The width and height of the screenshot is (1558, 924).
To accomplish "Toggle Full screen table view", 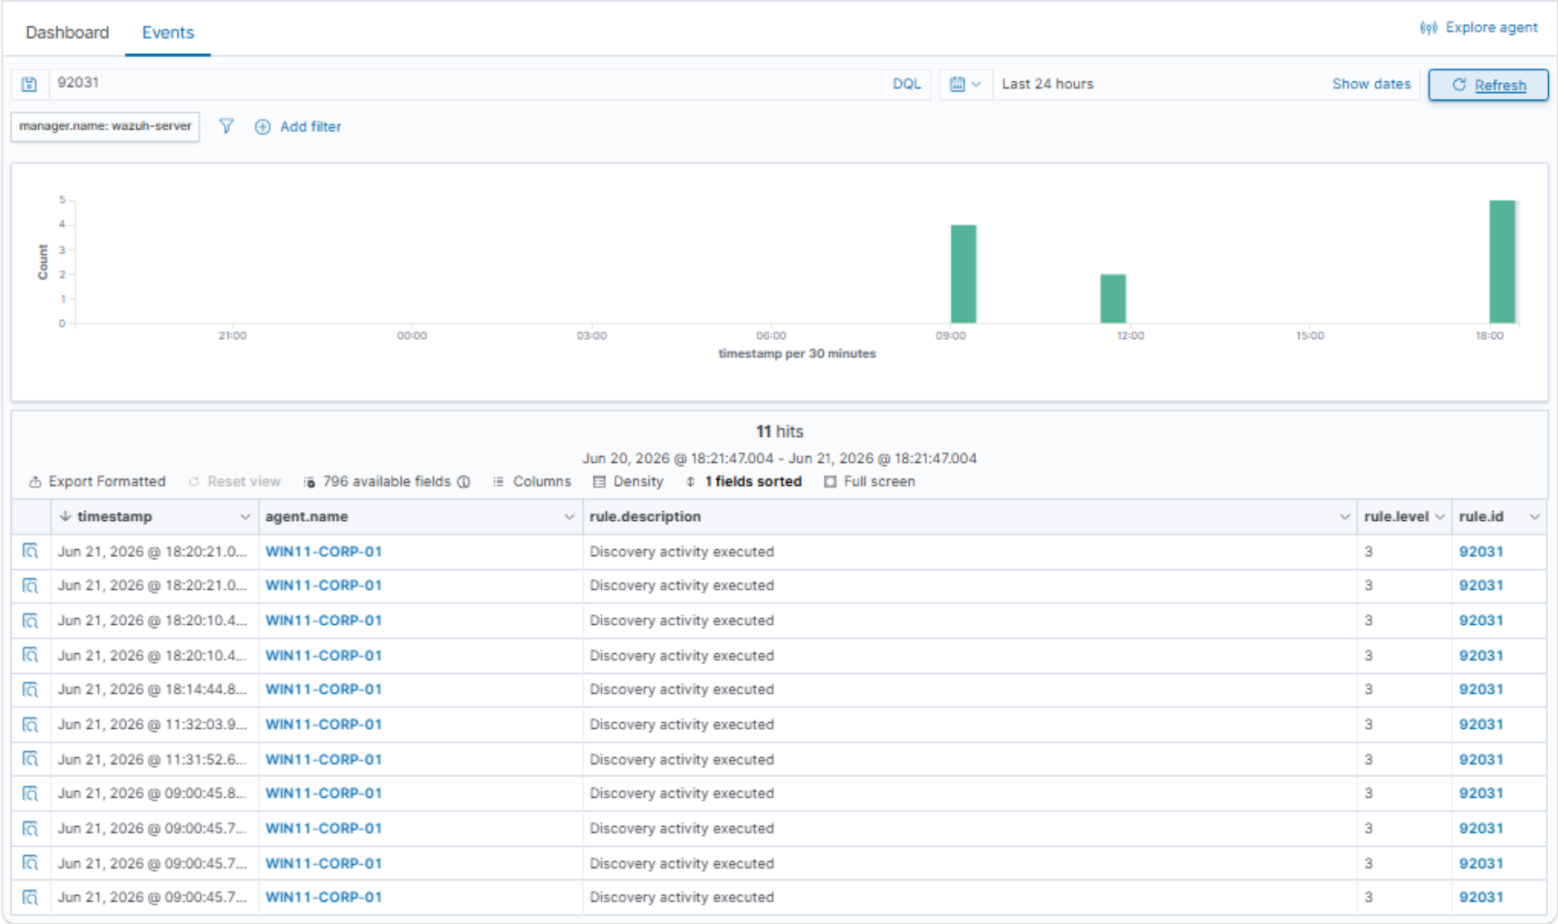I will tap(870, 482).
